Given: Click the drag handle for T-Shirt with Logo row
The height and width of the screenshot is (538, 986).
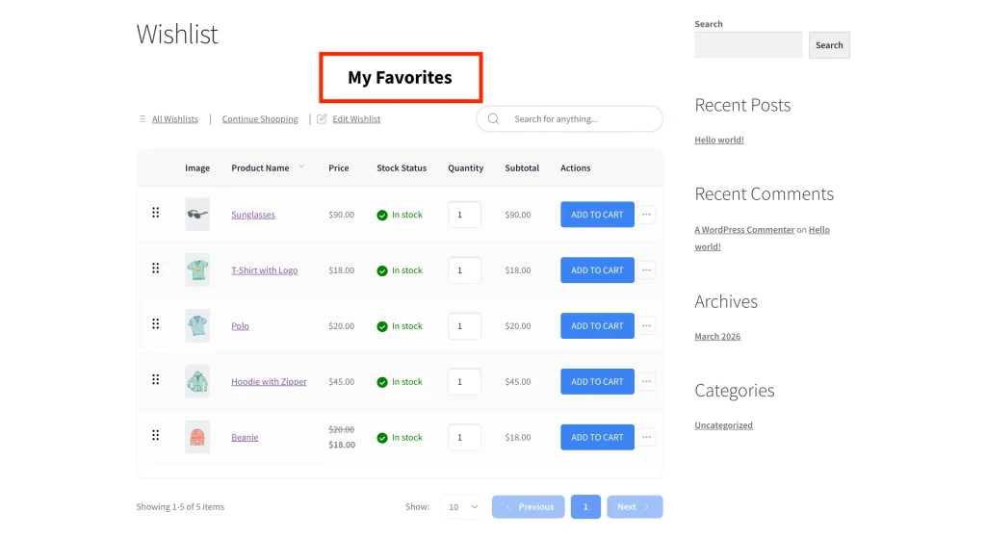Looking at the screenshot, I should (x=155, y=269).
